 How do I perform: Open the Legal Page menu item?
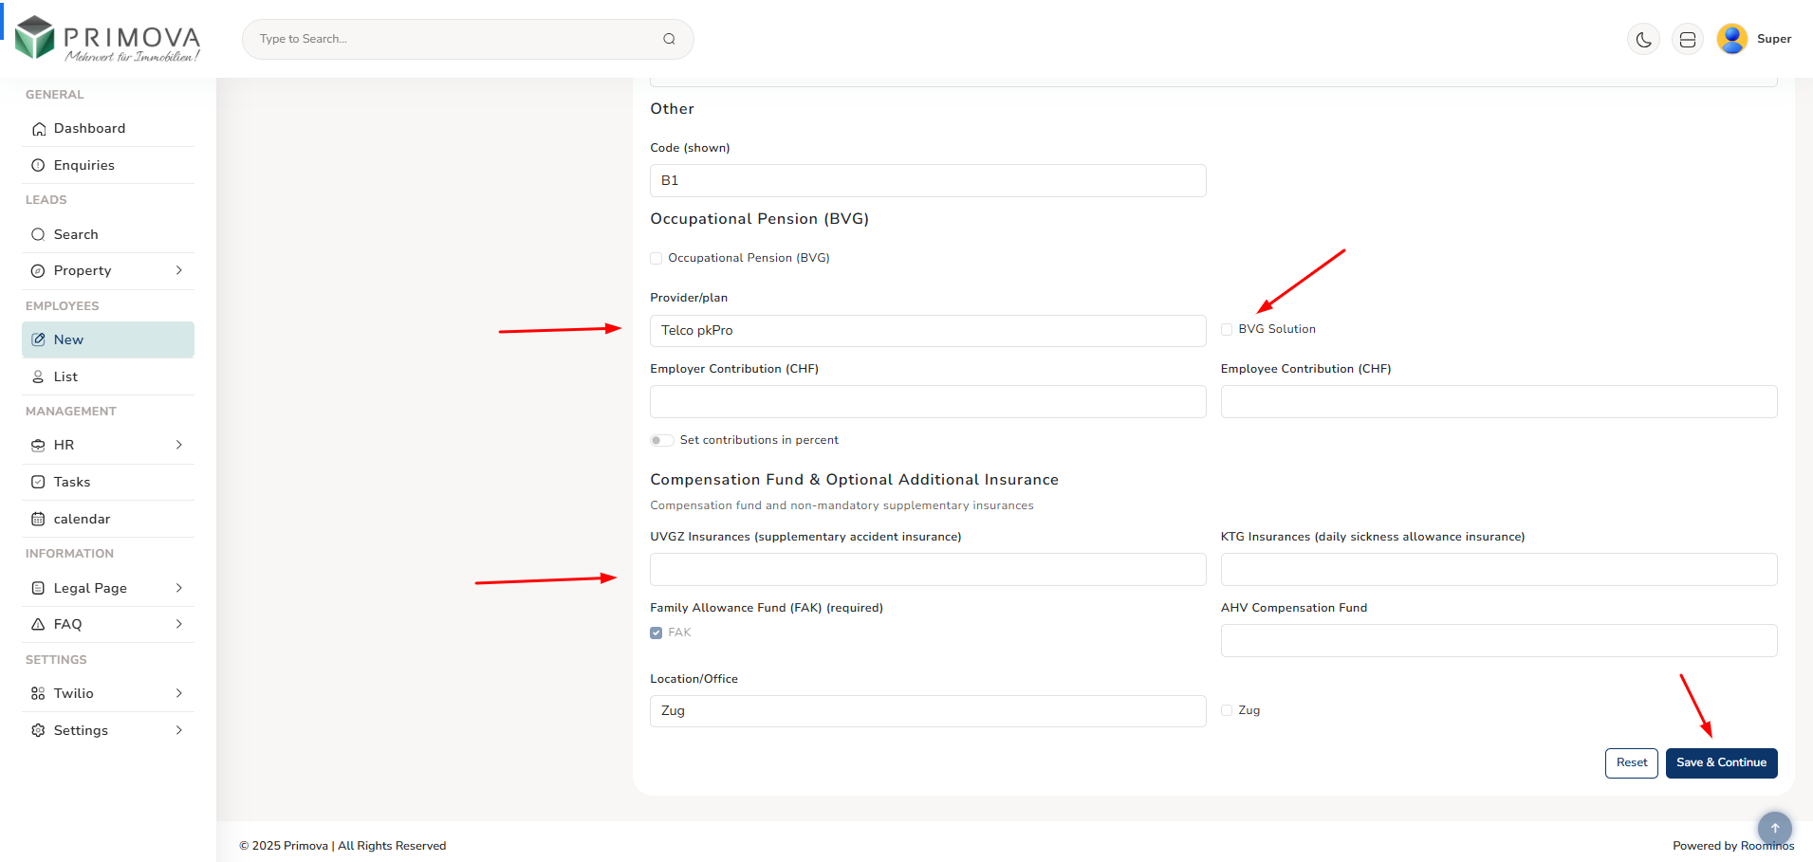pos(90,588)
